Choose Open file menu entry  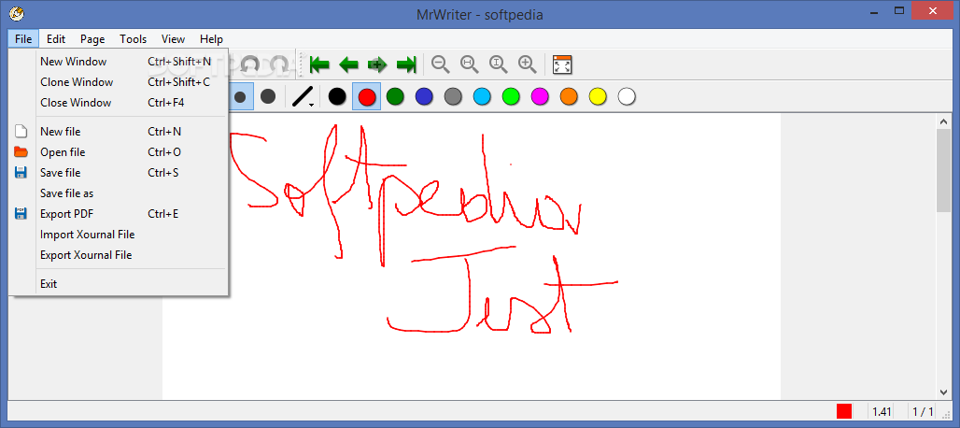pyautogui.click(x=119, y=151)
